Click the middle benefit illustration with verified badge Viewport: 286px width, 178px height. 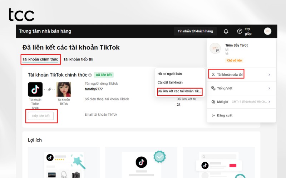(141, 162)
